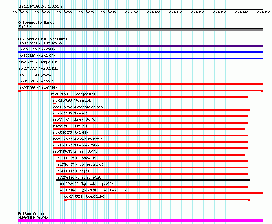This screenshot has height=224, width=272.
Task: Click ruler position 10589070
Action: click(86, 12)
